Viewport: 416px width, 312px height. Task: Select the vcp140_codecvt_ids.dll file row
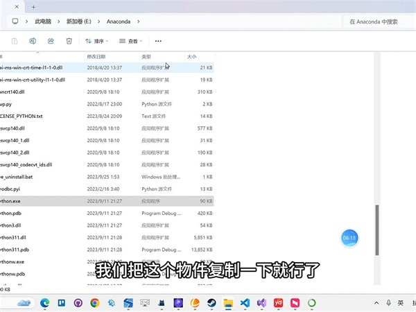tap(107, 165)
